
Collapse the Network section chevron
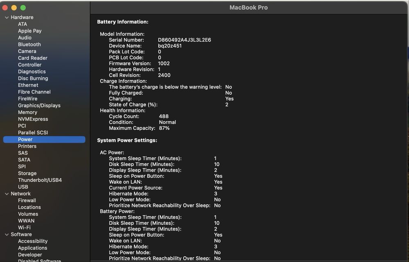pos(7,194)
